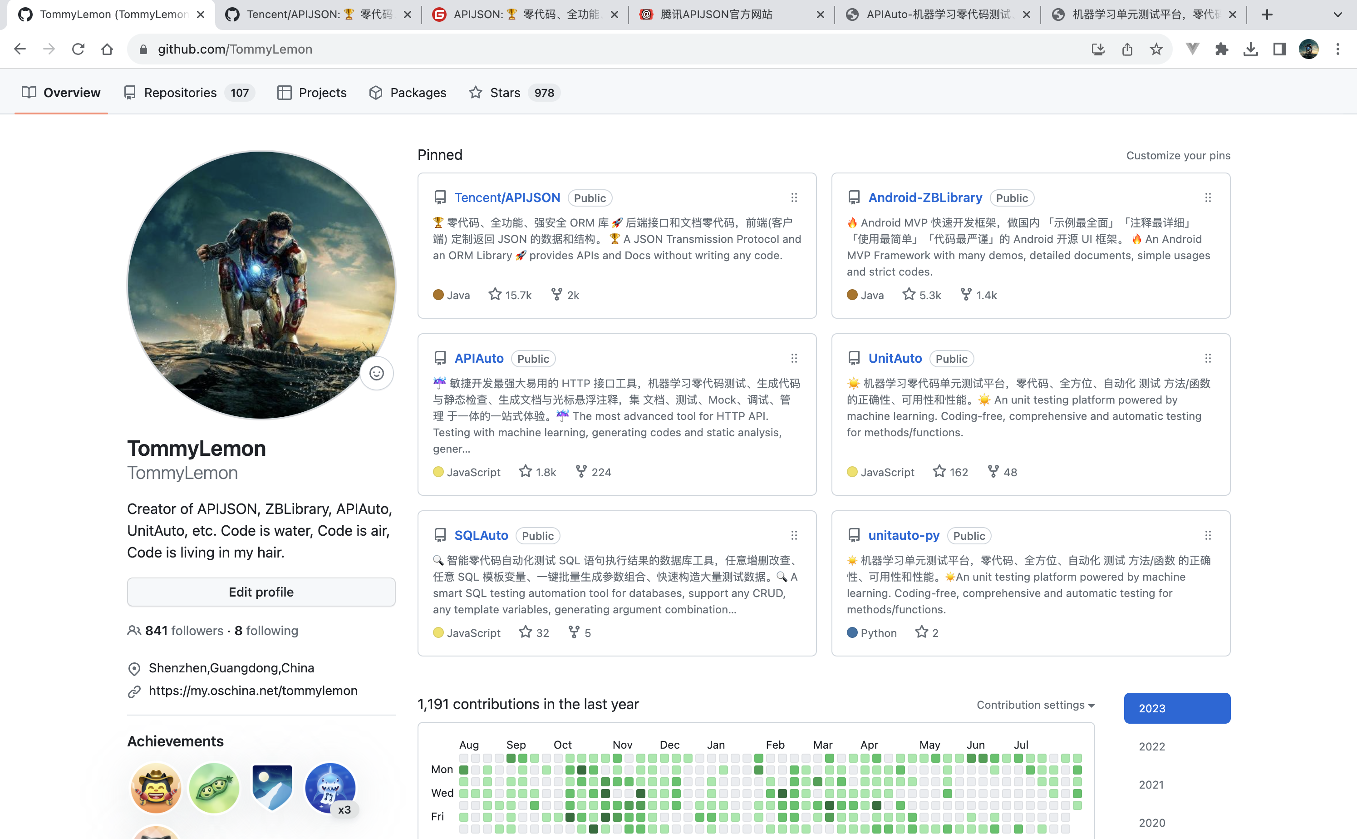
Task: Open the Stars tab
Action: [505, 93]
